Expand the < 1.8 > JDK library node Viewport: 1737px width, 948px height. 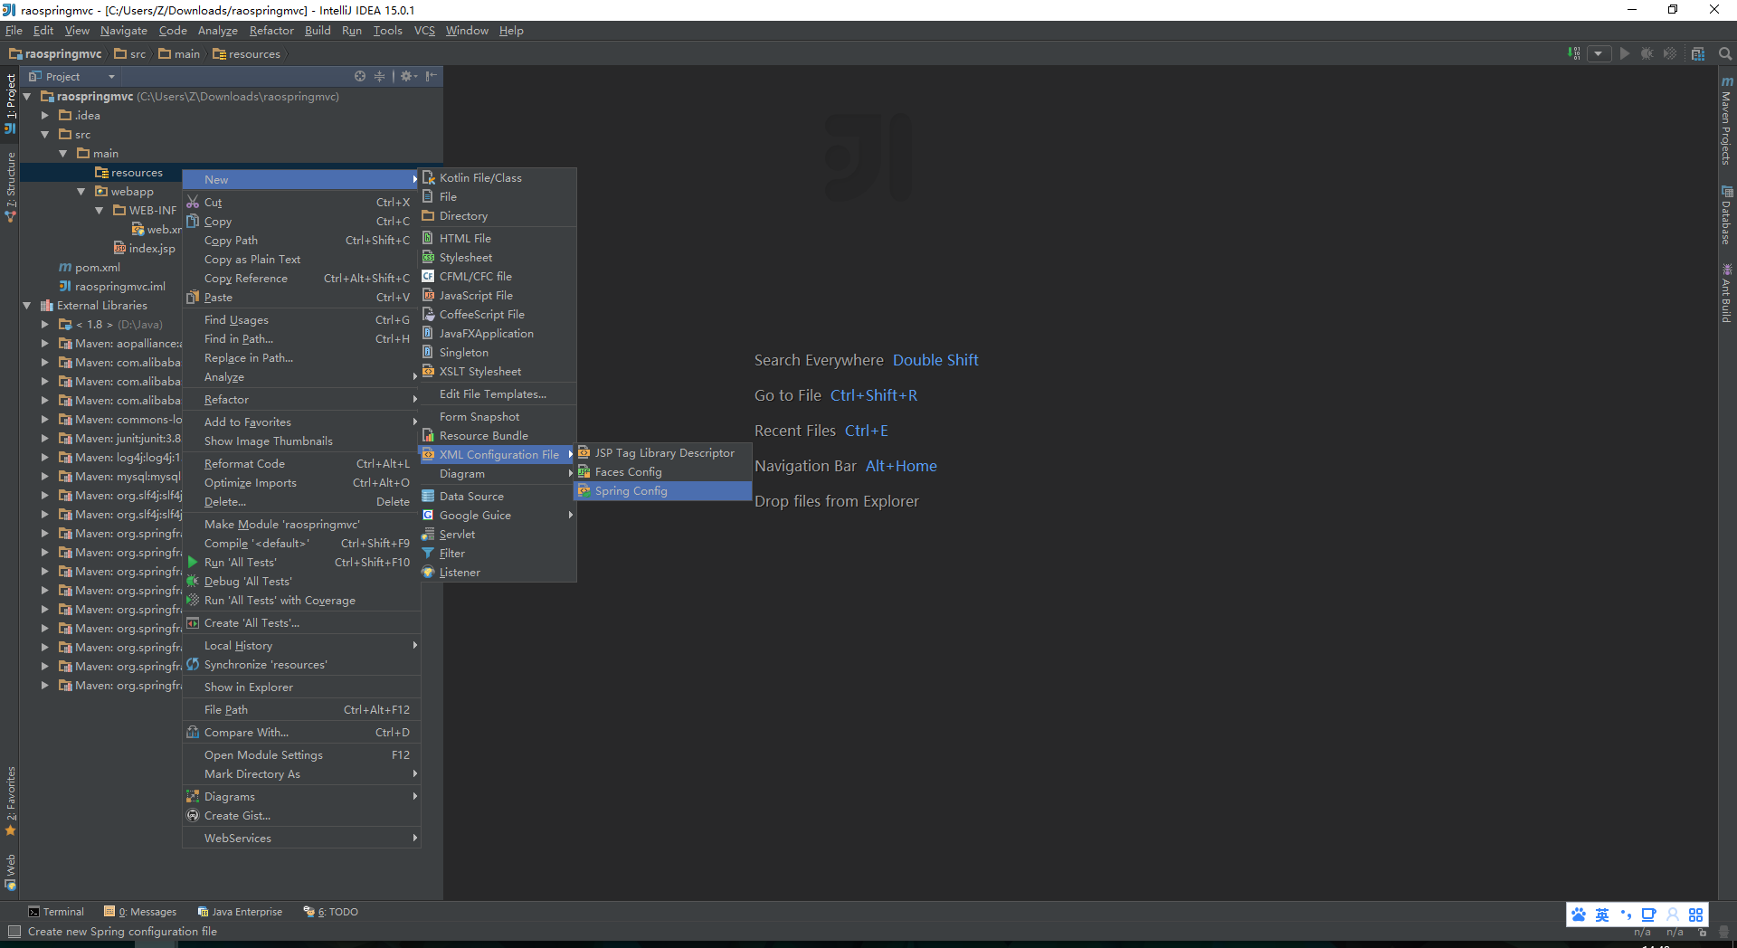coord(45,325)
